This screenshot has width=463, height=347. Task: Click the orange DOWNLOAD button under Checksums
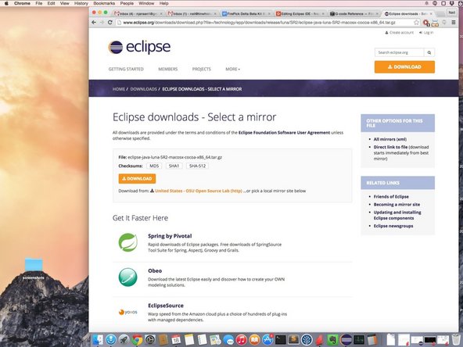[137, 178]
